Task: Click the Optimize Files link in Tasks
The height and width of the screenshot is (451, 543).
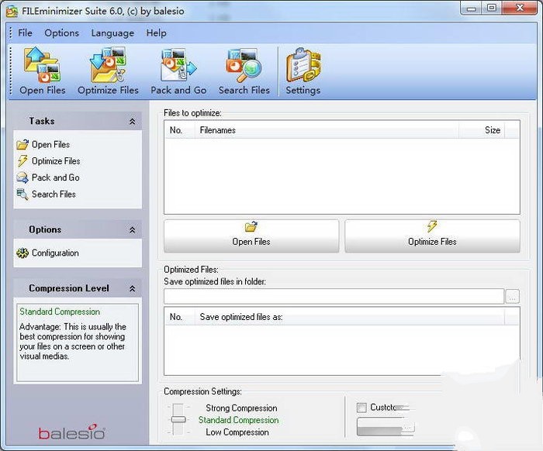Action: tap(56, 161)
